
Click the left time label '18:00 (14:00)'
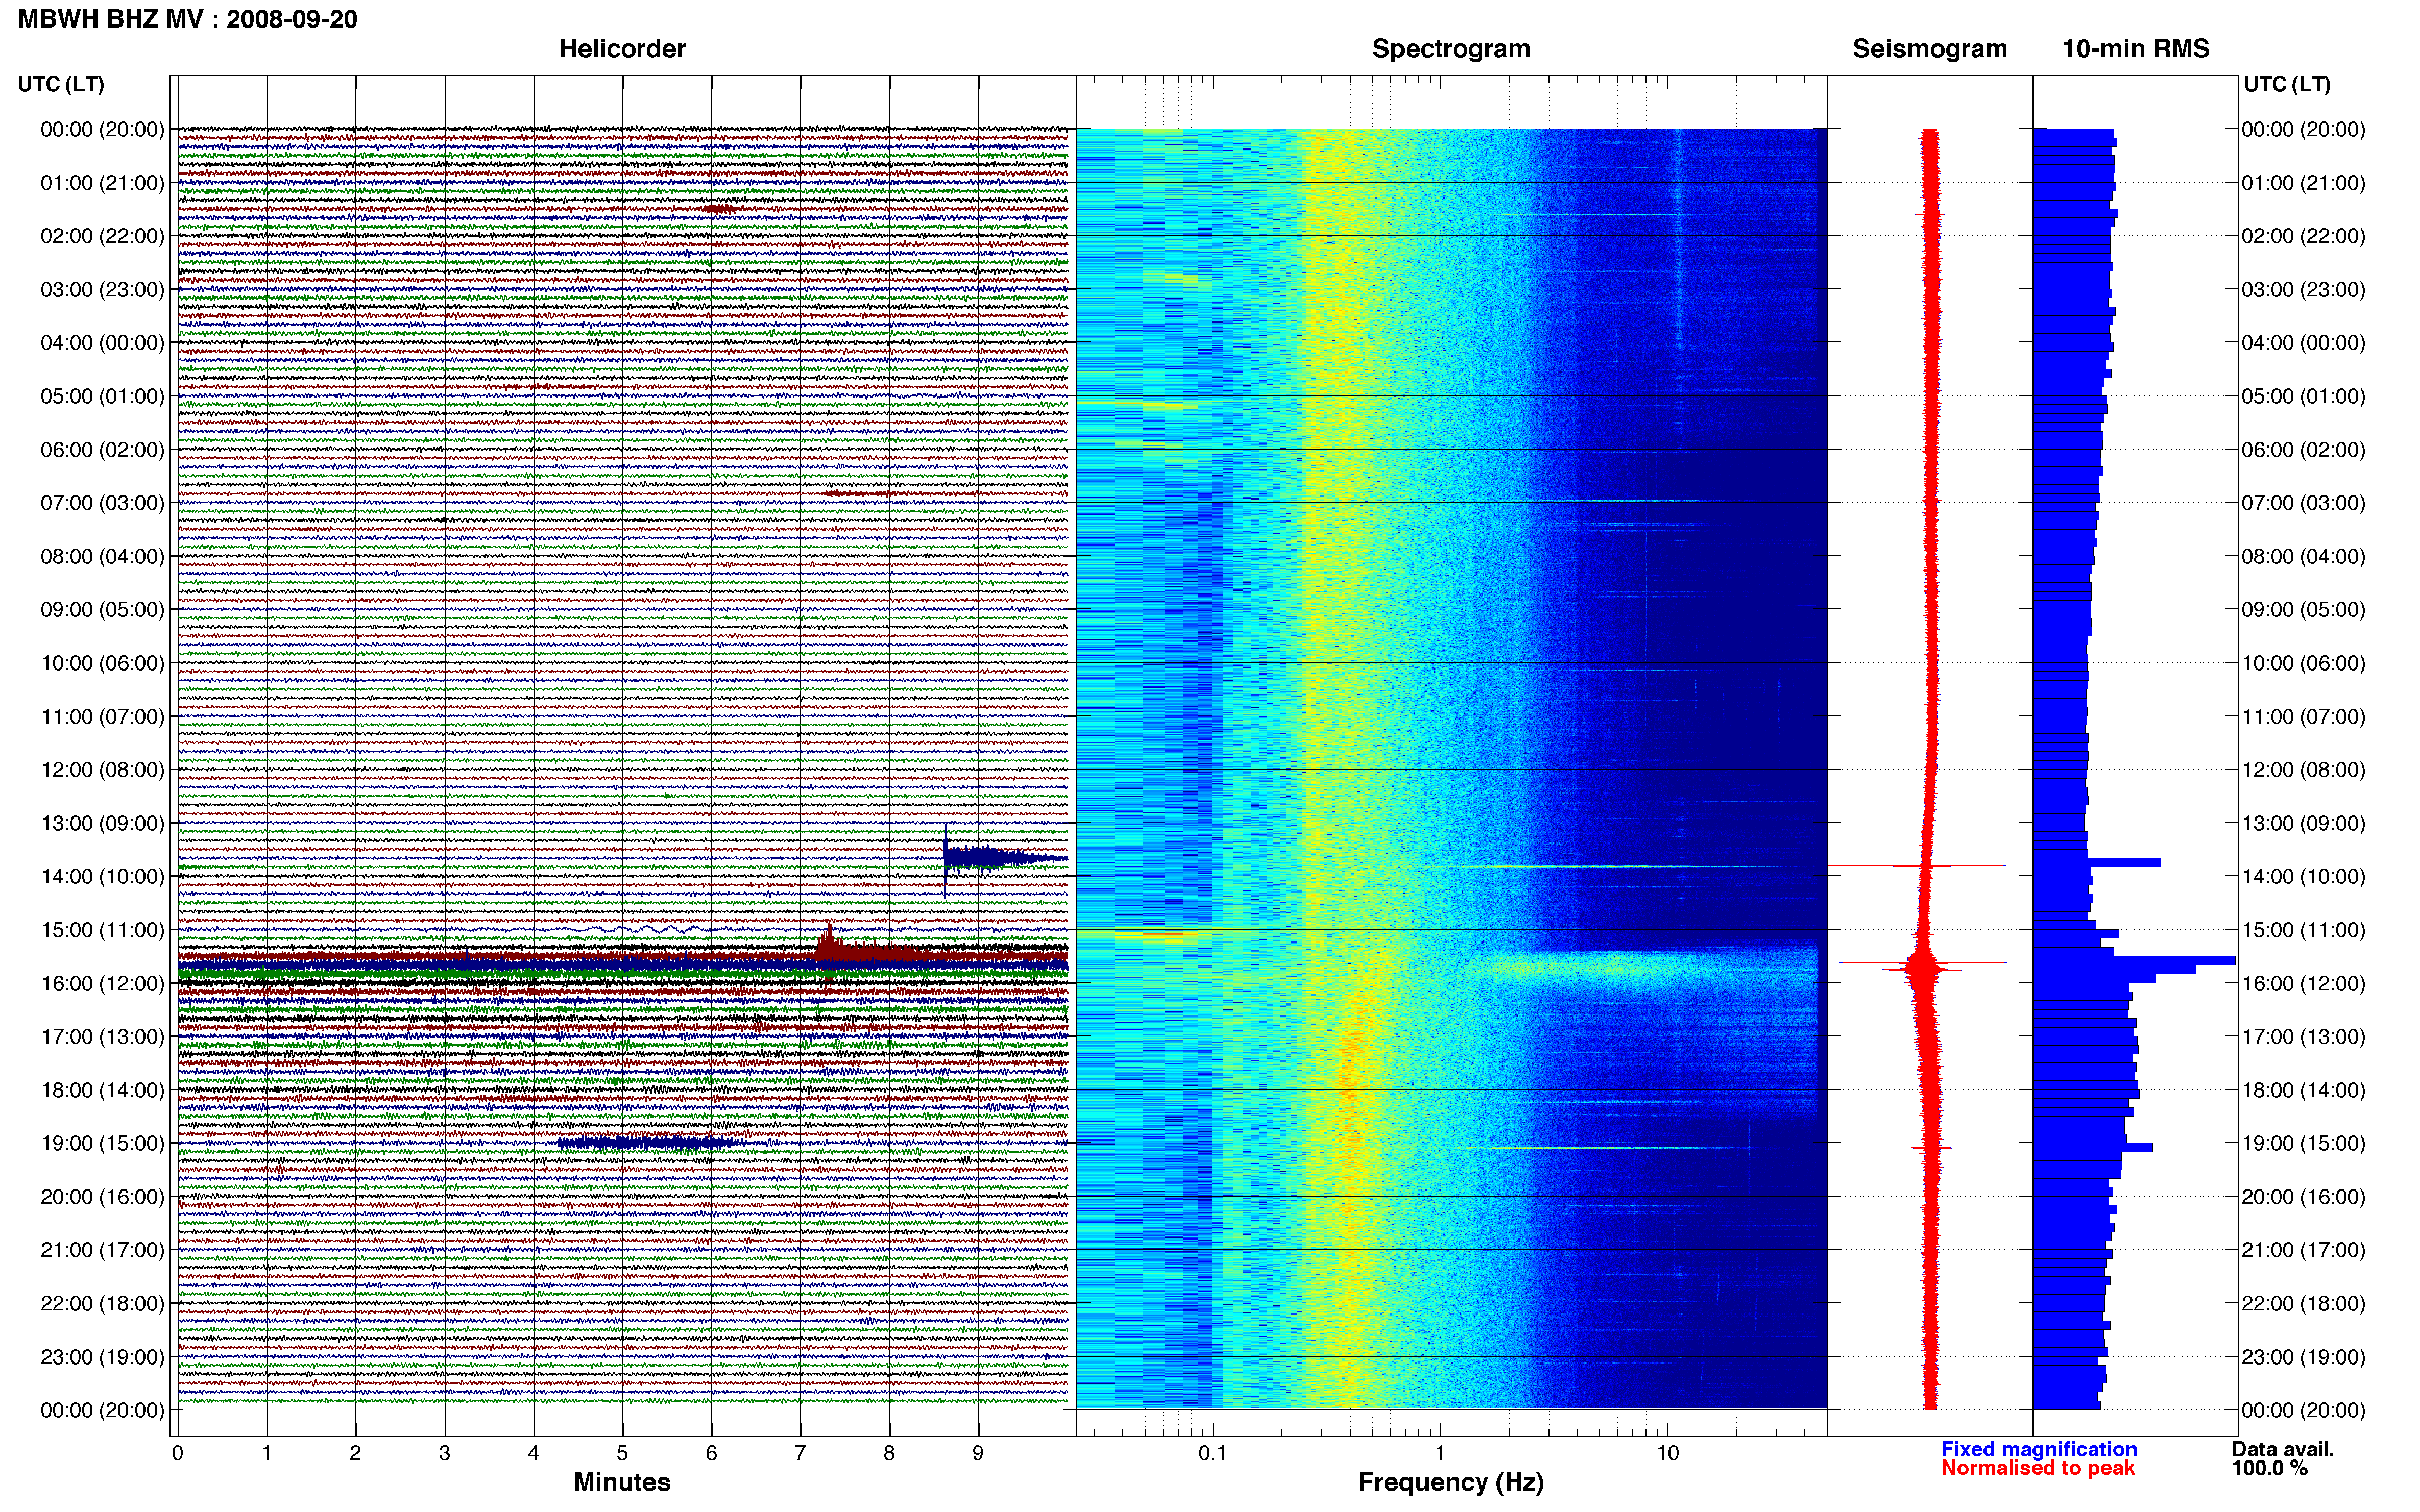coord(102,1090)
